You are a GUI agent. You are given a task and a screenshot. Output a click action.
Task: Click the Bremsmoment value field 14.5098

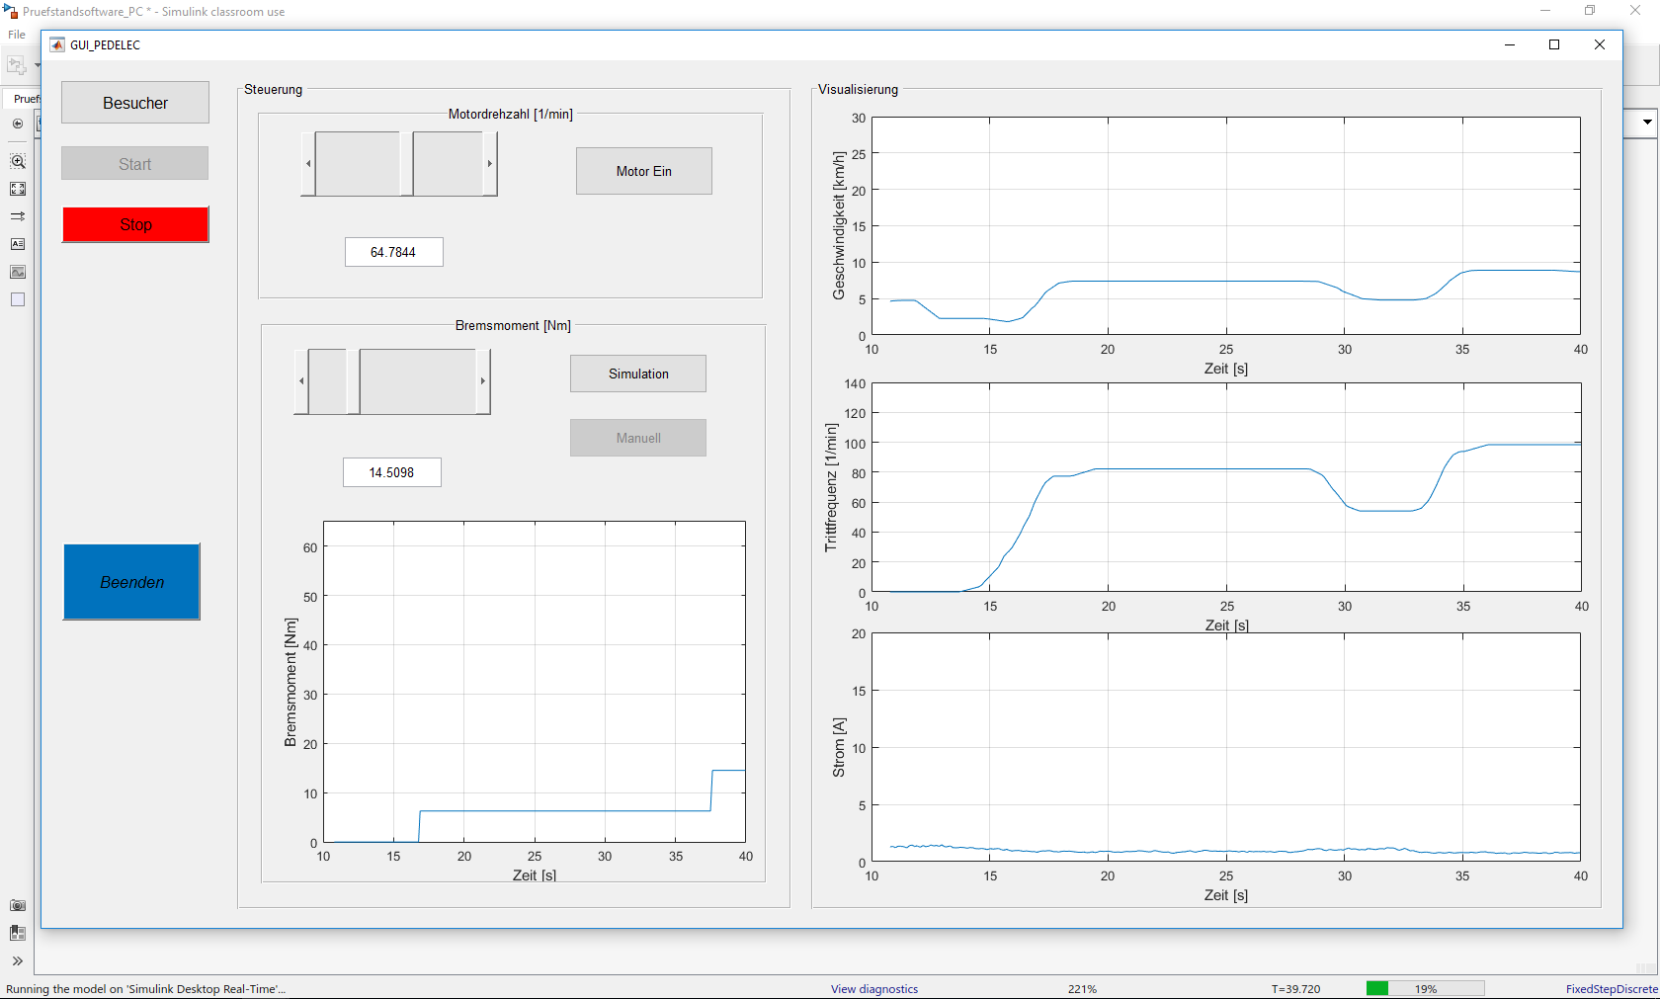pyautogui.click(x=391, y=472)
